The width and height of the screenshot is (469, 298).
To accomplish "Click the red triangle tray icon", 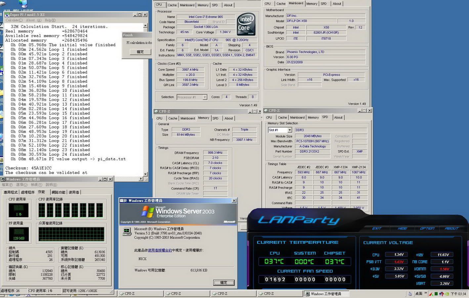I will (x=431, y=294).
